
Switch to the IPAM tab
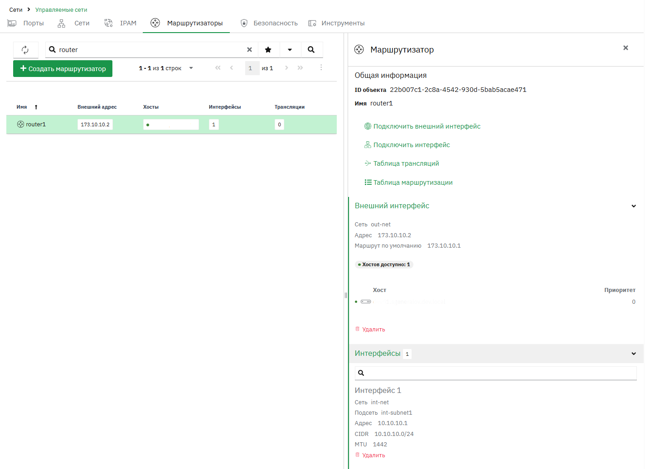point(120,23)
